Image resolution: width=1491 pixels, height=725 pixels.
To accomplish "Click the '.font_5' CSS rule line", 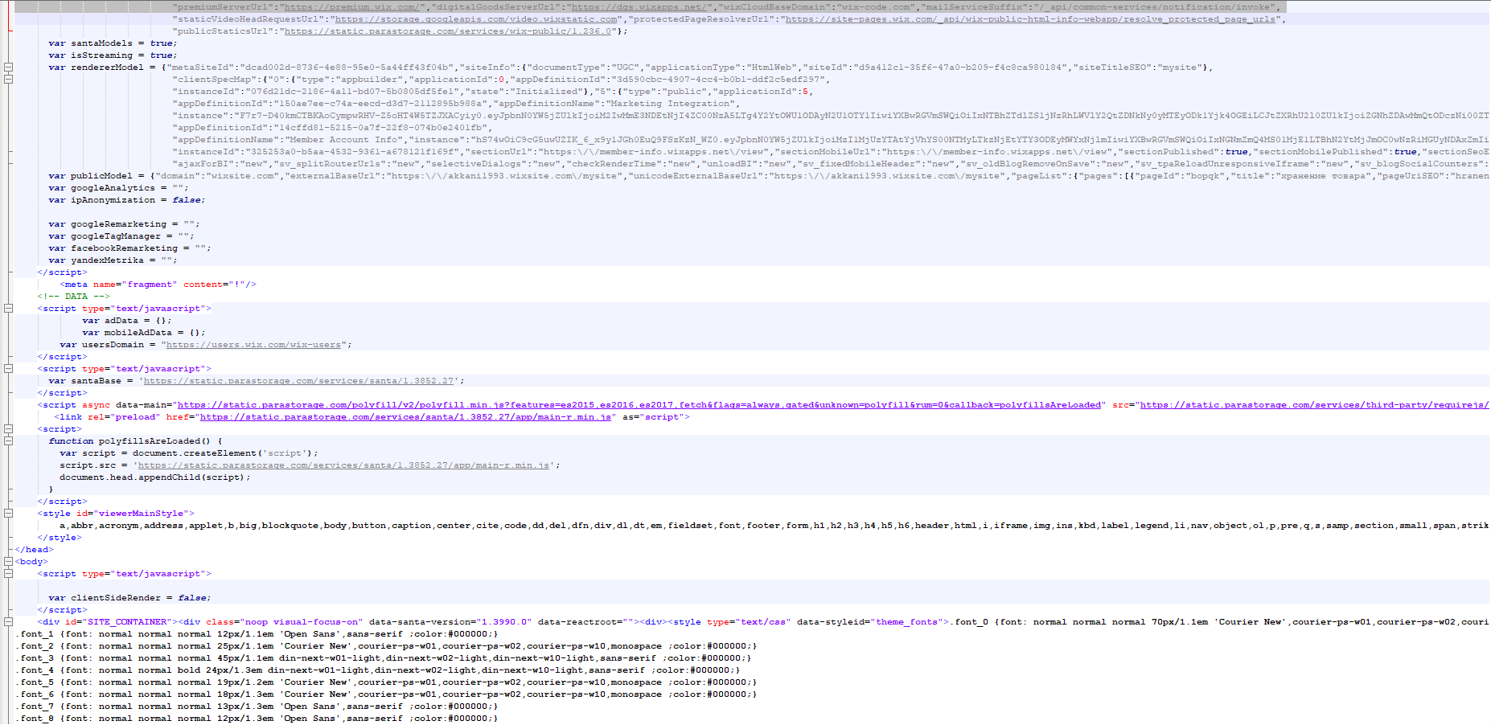I will pyautogui.click(x=386, y=682).
